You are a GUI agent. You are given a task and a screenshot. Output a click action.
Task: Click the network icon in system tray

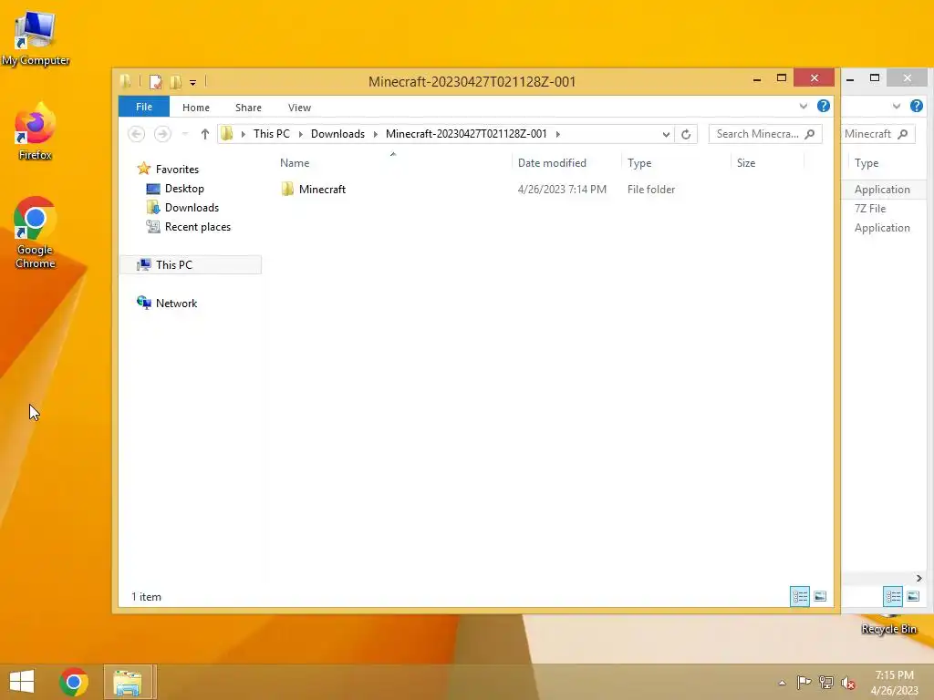[x=826, y=682]
